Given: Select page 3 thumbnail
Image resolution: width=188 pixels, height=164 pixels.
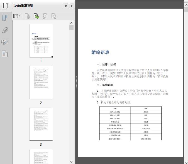Looking at the screenshot, I should [x=41, y=124].
